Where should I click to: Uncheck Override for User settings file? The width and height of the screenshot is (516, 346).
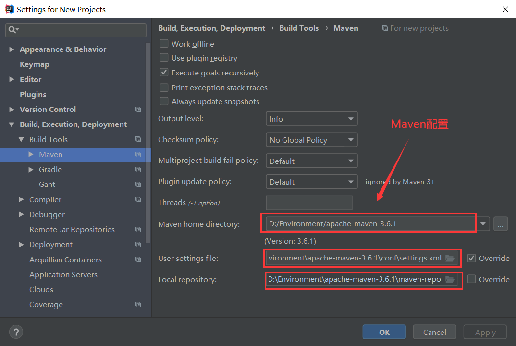[472, 258]
